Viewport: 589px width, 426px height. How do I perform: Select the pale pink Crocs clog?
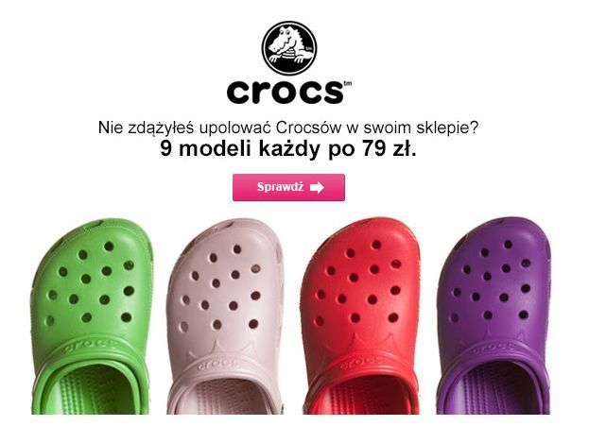[x=225, y=316]
